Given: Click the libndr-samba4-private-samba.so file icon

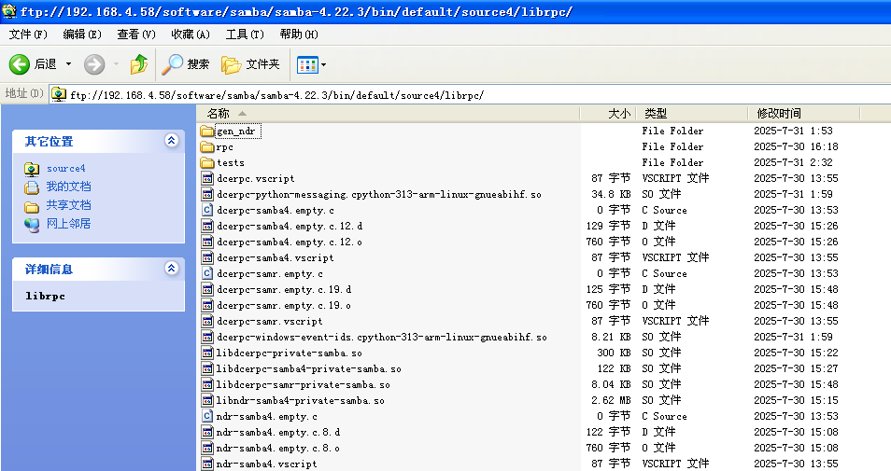Looking at the screenshot, I should (x=207, y=401).
